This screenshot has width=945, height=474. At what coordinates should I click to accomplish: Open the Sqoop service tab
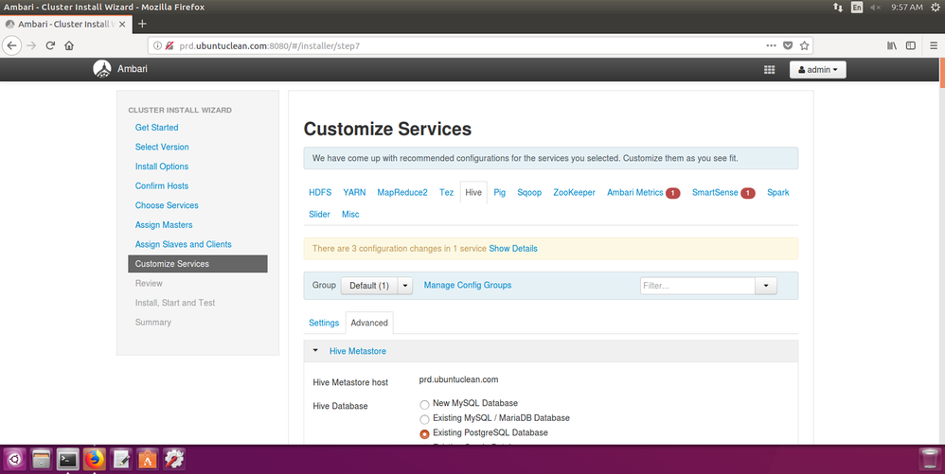(529, 192)
